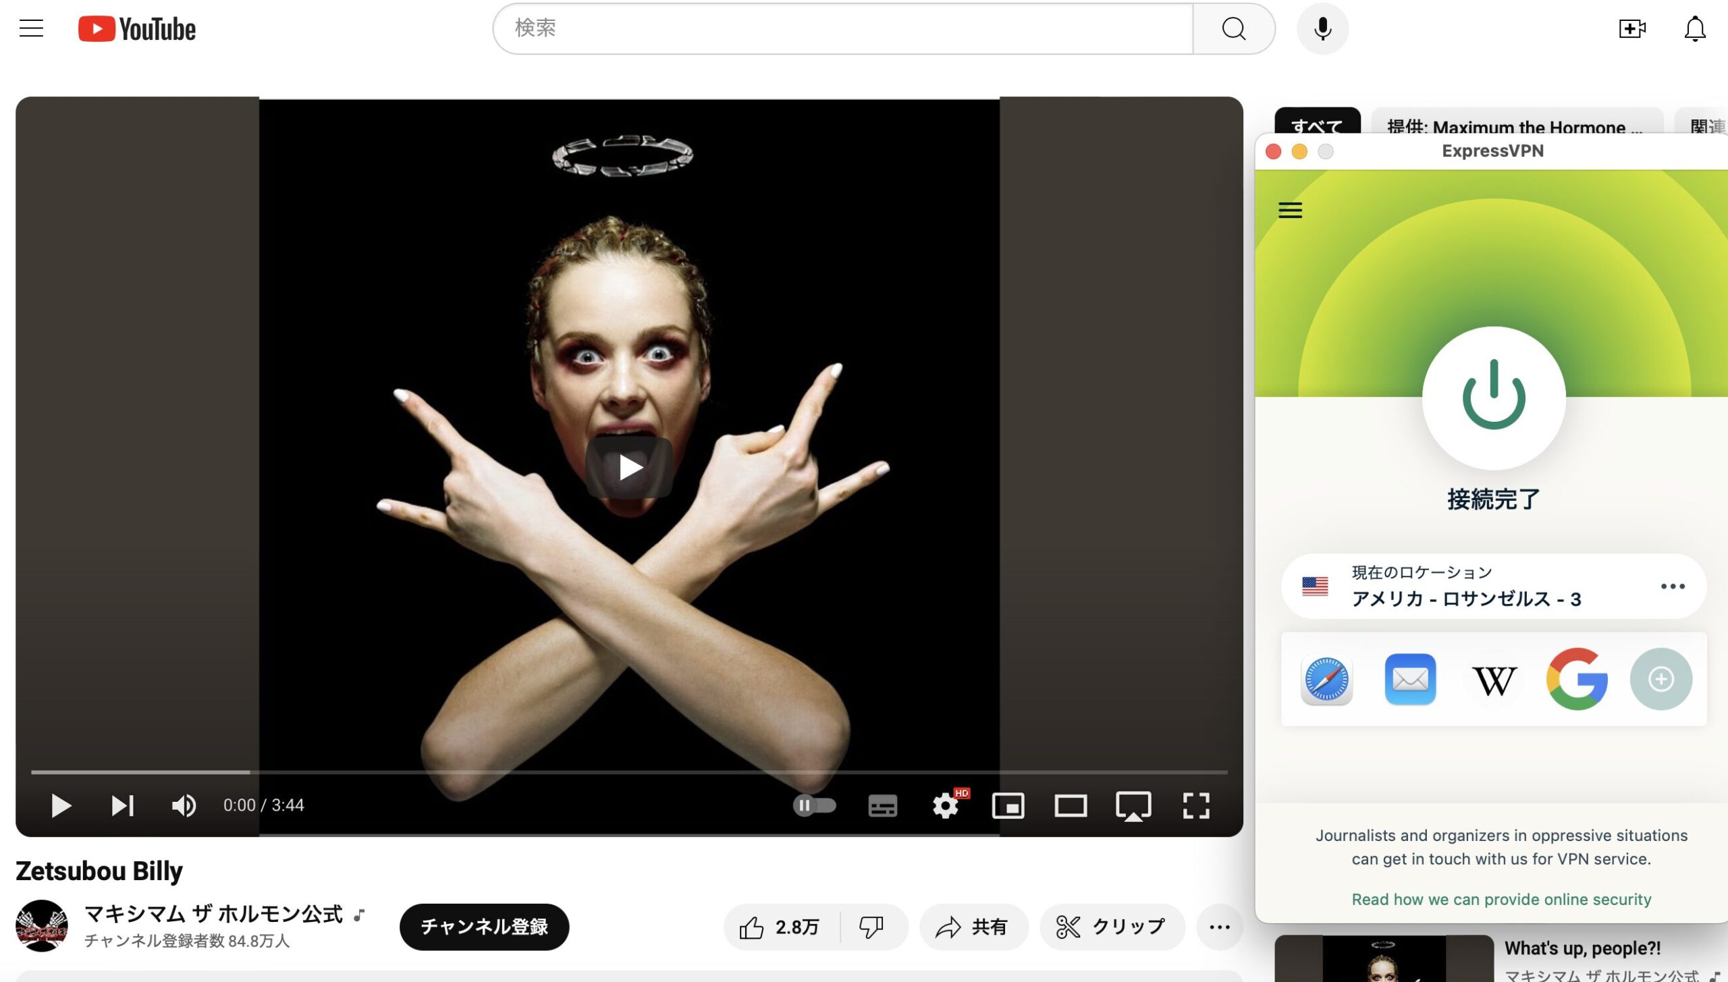Click the チャンネル登録 subscribe button
1728x982 pixels.
(484, 927)
